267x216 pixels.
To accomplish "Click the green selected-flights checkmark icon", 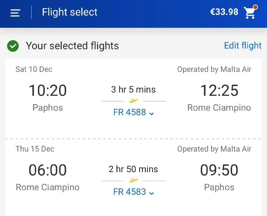I will click(13, 46).
